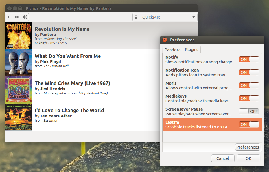Click the 0:57 / 5:15 playback time

coord(58,43)
